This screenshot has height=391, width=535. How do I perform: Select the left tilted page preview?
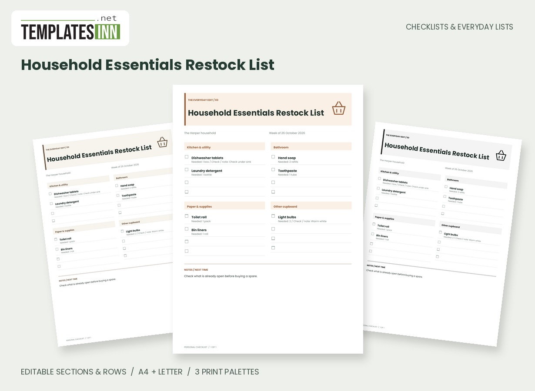tap(103, 235)
